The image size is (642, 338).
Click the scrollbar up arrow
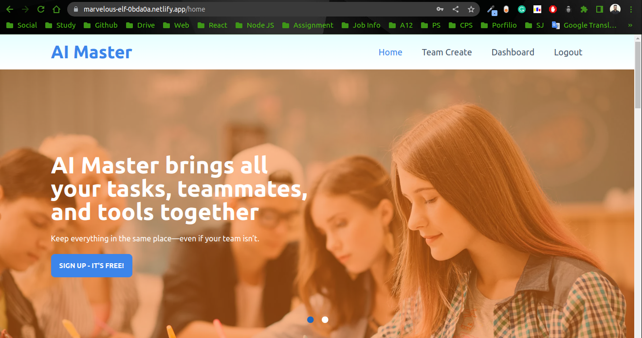point(638,38)
